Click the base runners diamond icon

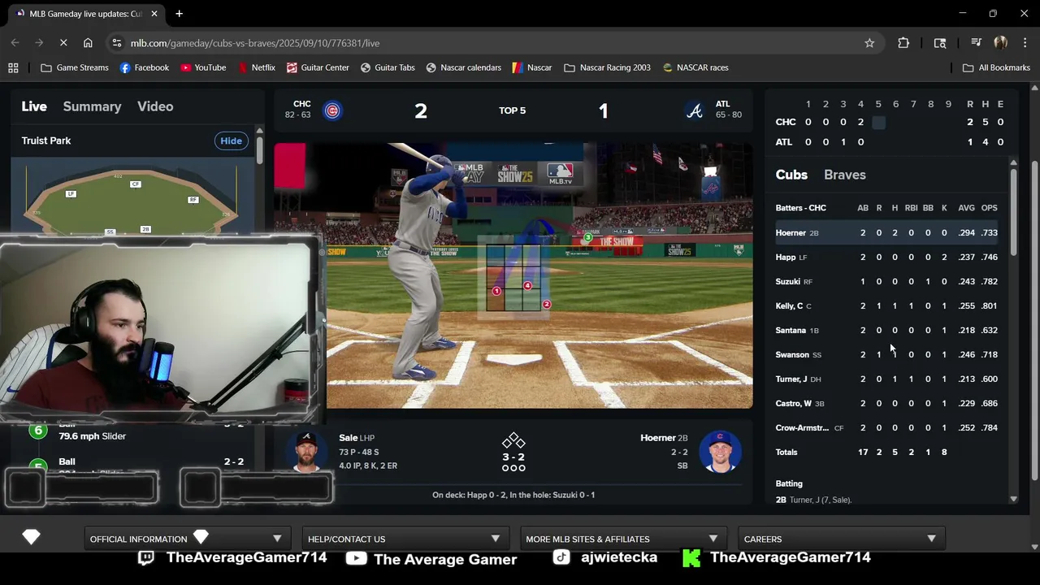pos(513,441)
